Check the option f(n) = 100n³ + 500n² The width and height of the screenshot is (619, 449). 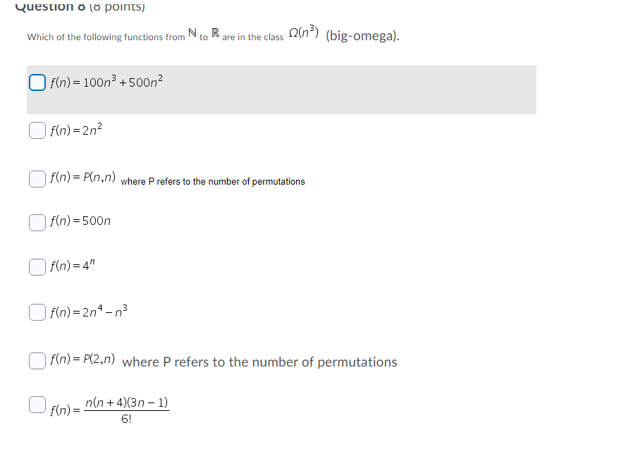(36, 82)
